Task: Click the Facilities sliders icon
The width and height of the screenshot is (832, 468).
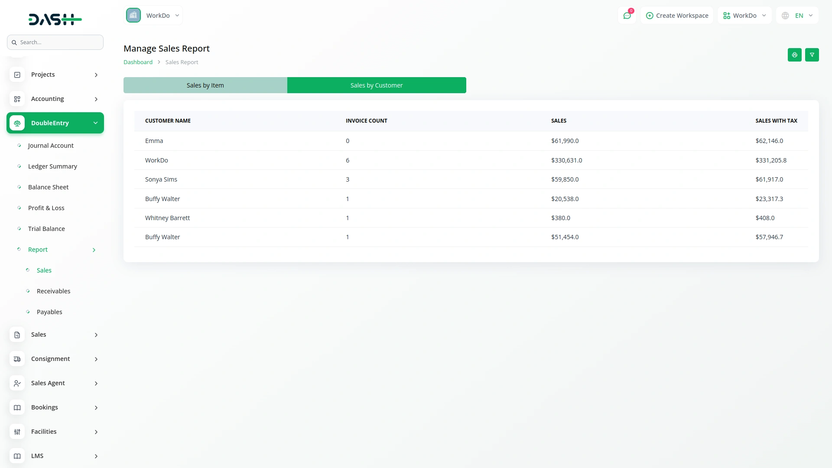Action: point(17,432)
